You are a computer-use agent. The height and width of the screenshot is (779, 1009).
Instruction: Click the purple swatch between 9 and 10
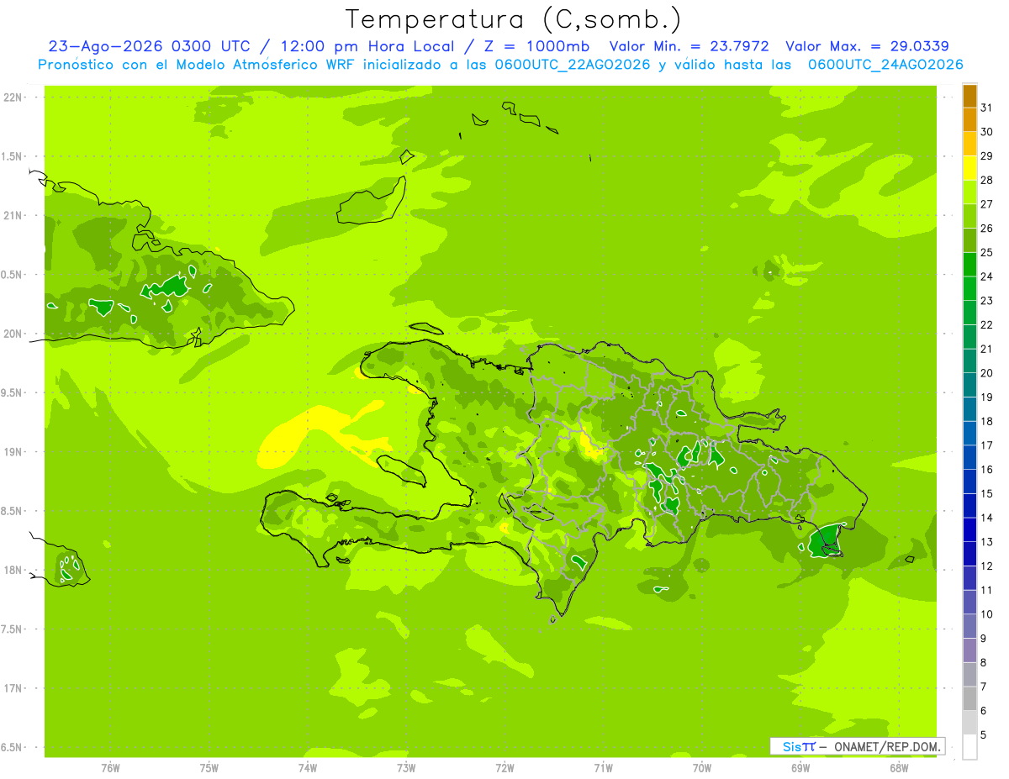[x=969, y=626]
